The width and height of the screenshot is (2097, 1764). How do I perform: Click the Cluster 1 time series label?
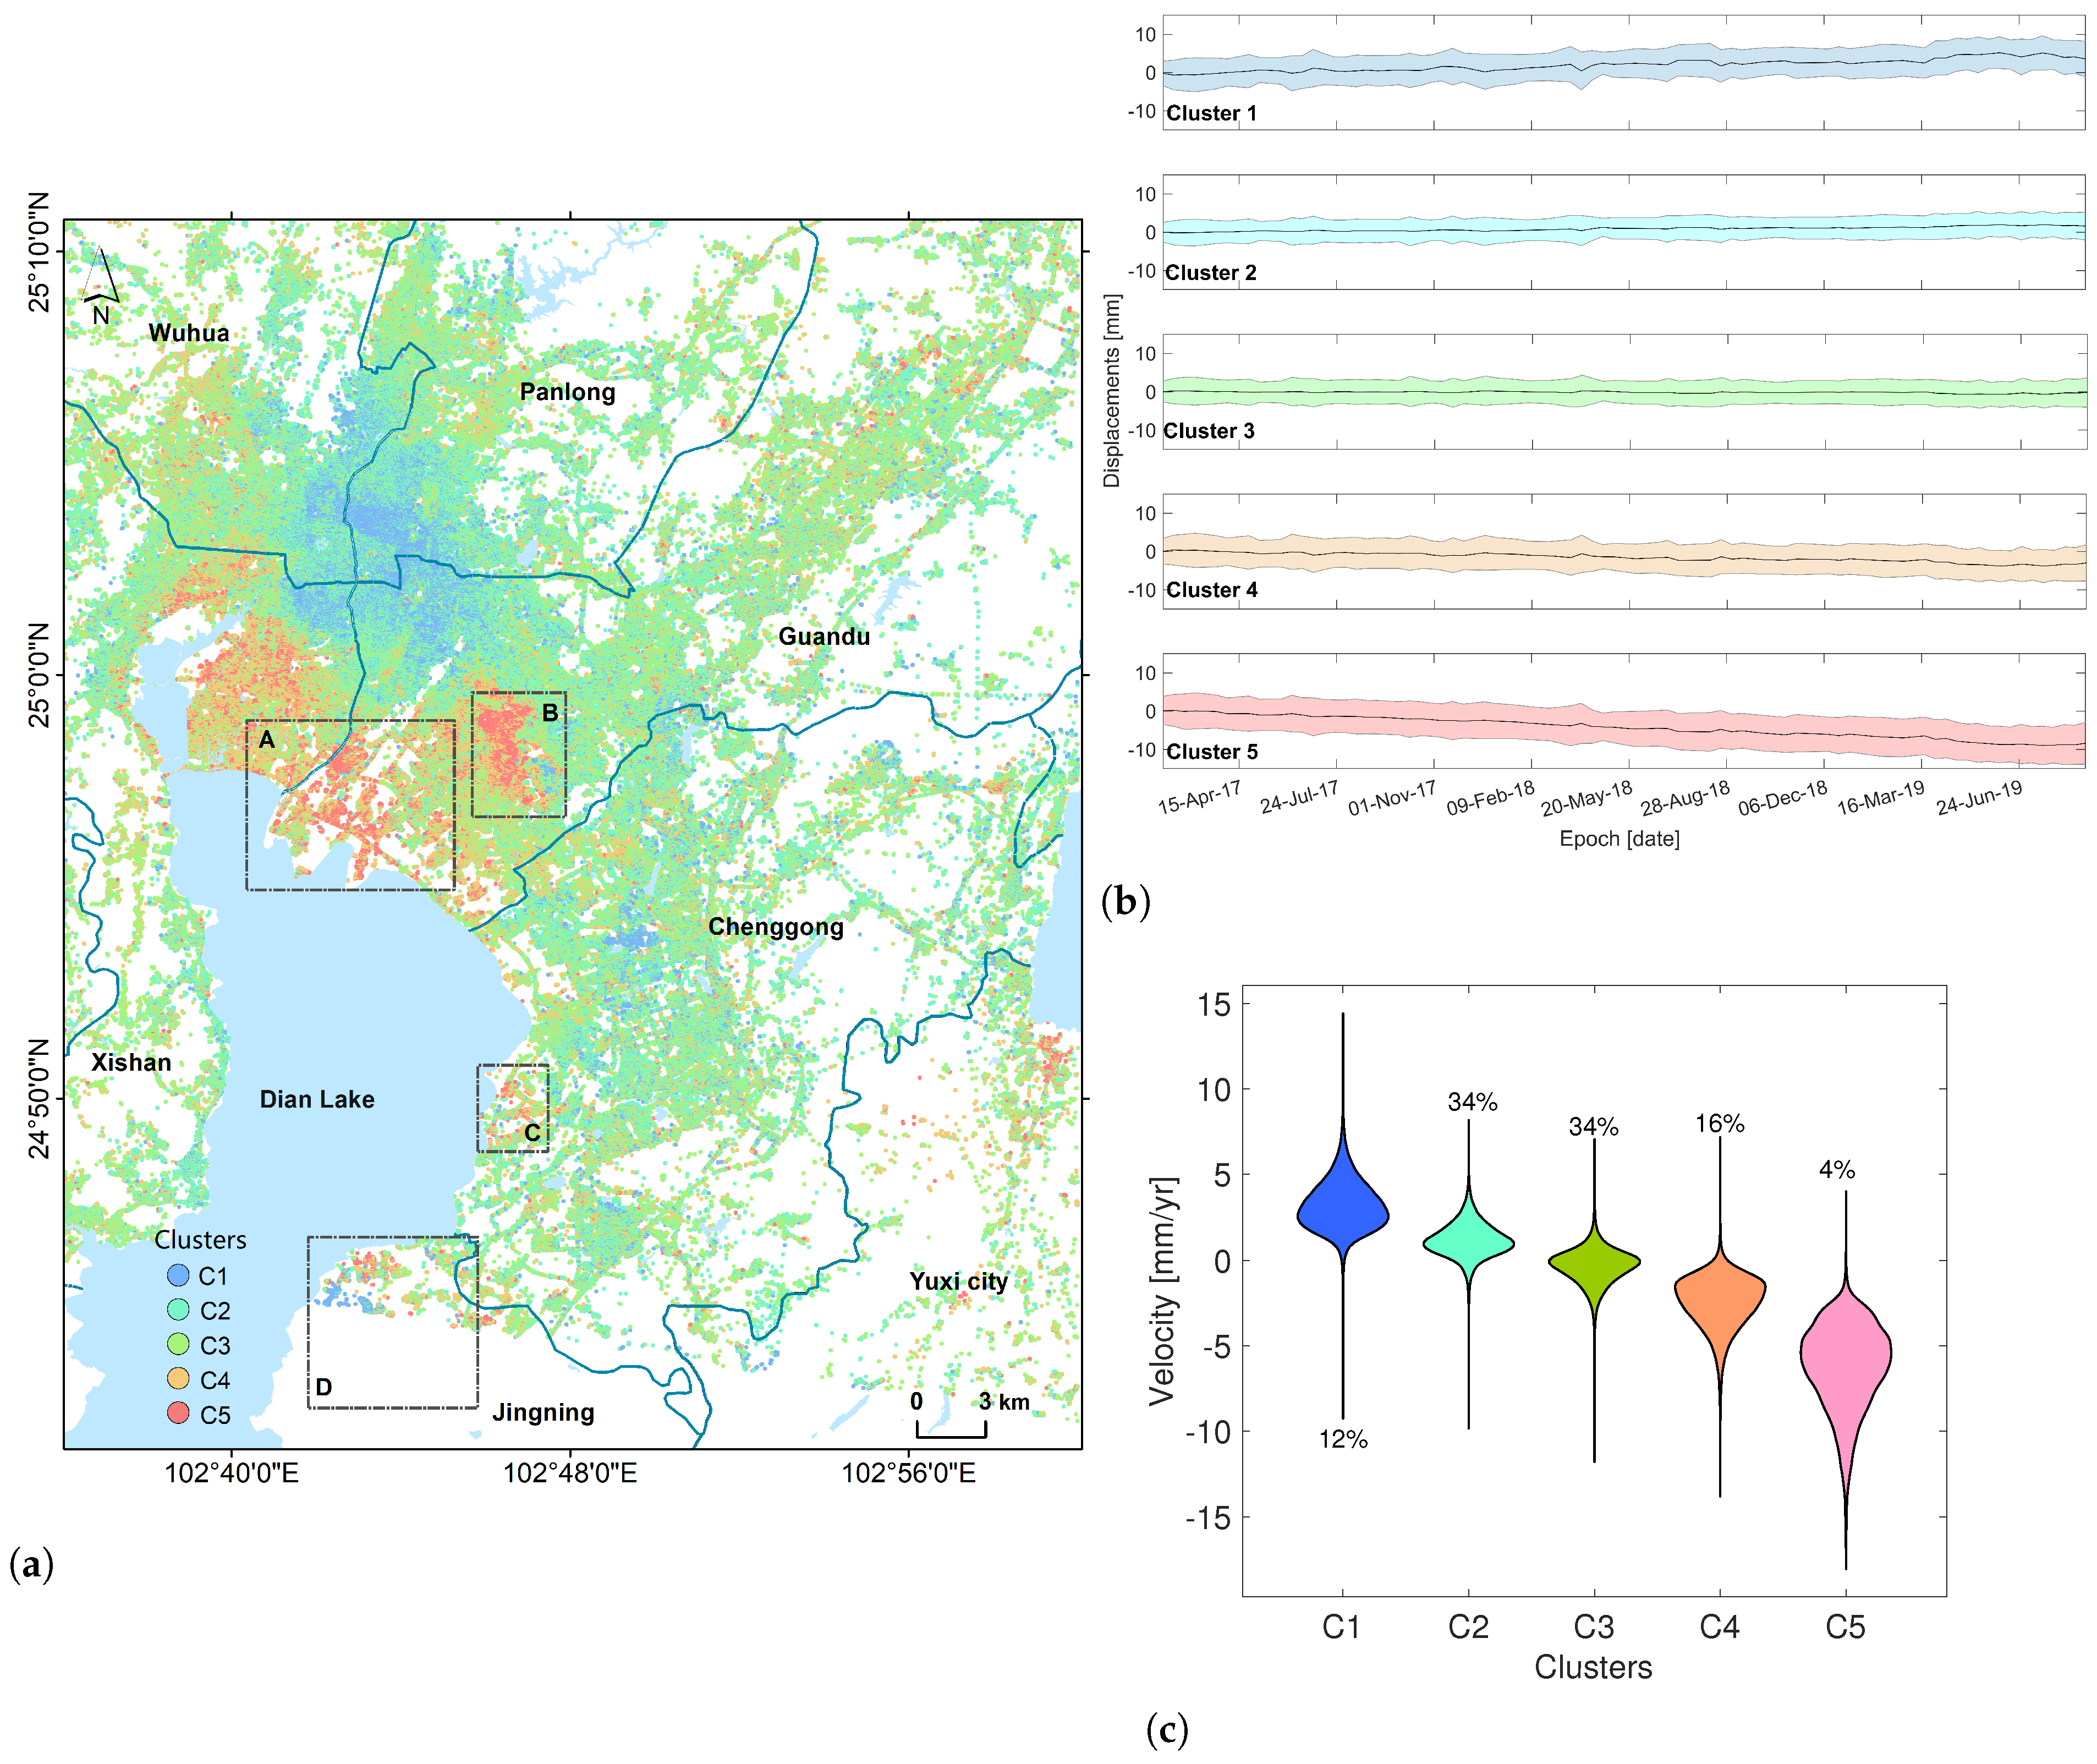coord(1211,113)
